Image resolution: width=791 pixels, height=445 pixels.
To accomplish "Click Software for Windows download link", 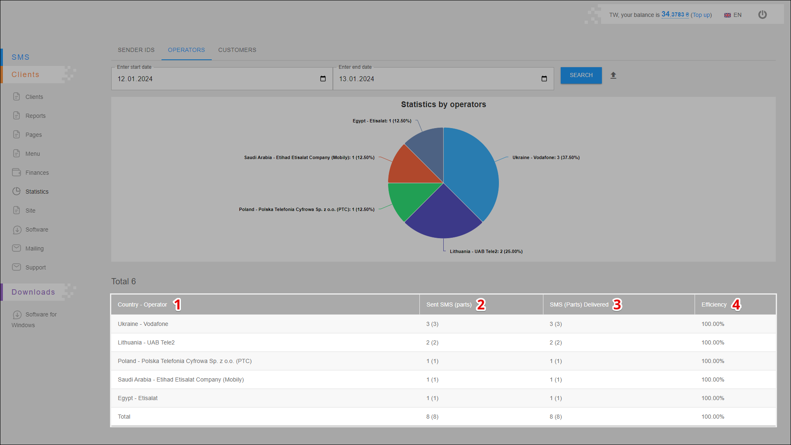I will 41,315.
